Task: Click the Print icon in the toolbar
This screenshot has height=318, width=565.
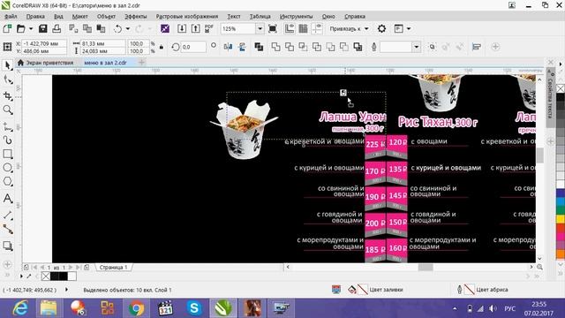Action: coord(56,28)
